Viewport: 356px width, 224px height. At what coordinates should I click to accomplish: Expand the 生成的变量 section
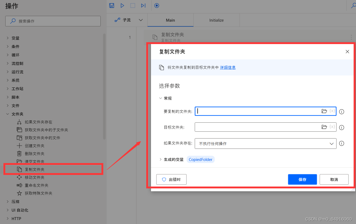(161, 159)
